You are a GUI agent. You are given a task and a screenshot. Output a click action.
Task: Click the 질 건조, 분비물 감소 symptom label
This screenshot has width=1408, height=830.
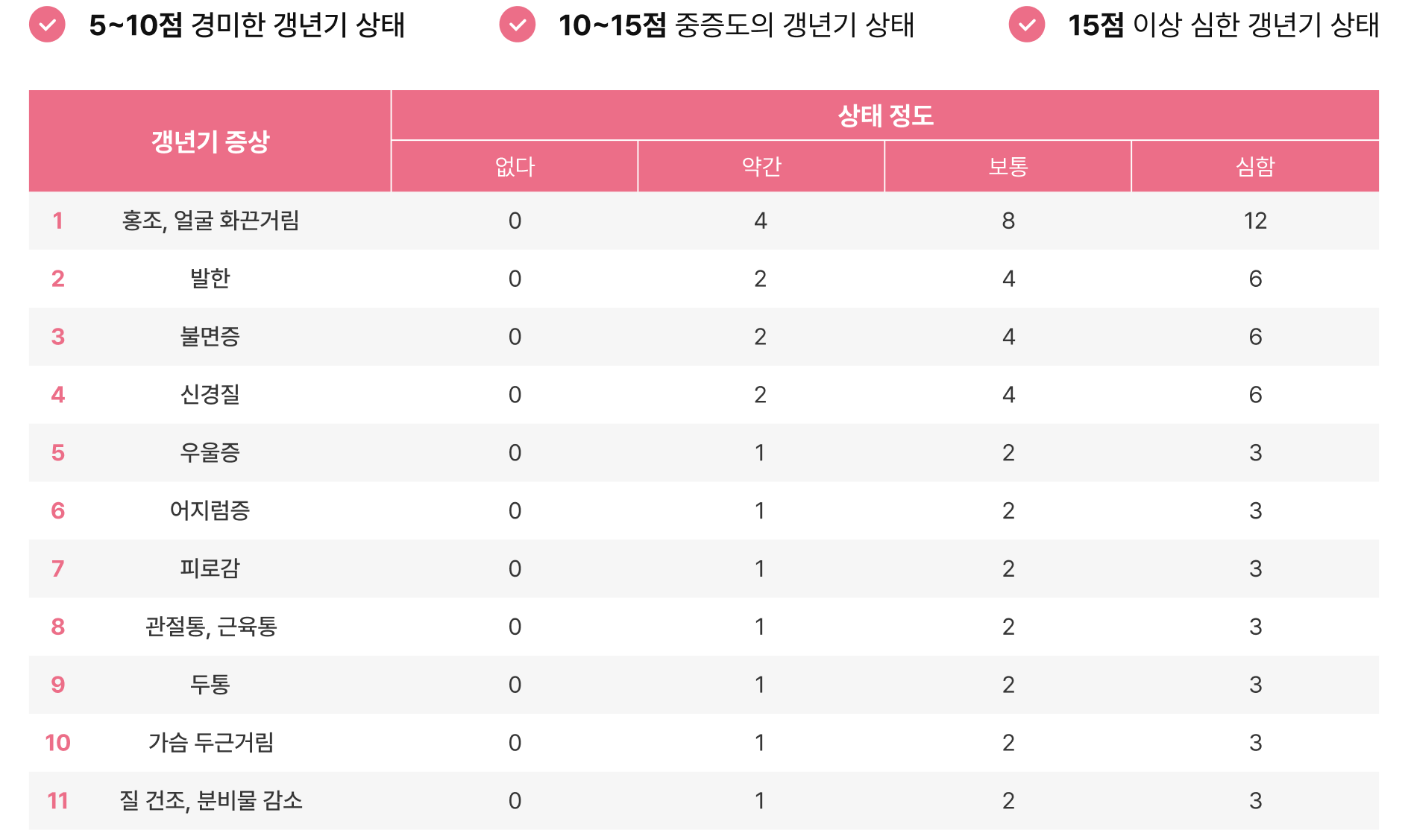pyautogui.click(x=211, y=801)
